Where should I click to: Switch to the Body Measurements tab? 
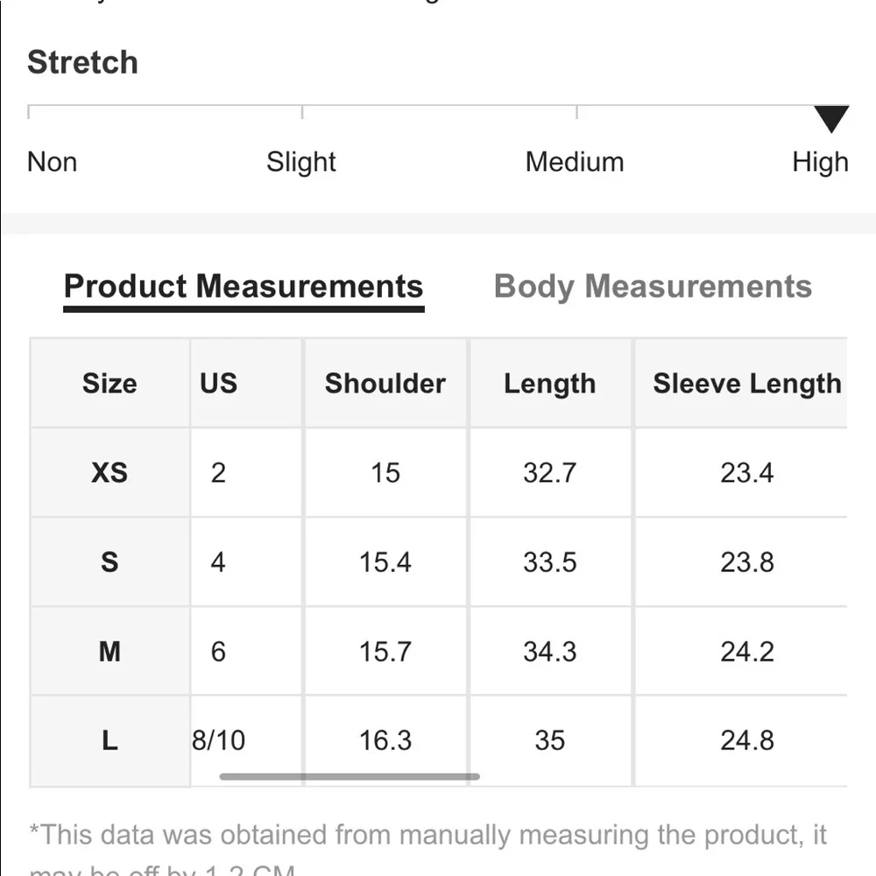653,287
